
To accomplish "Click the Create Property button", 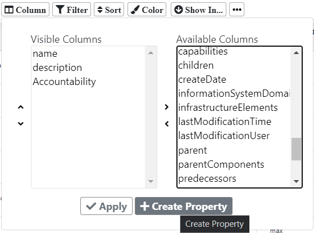I will pos(184,206).
